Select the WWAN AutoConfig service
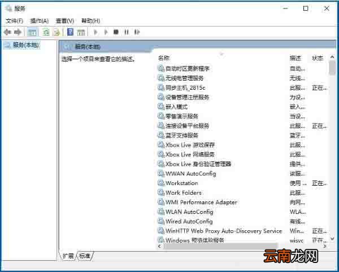 [x=191, y=174]
